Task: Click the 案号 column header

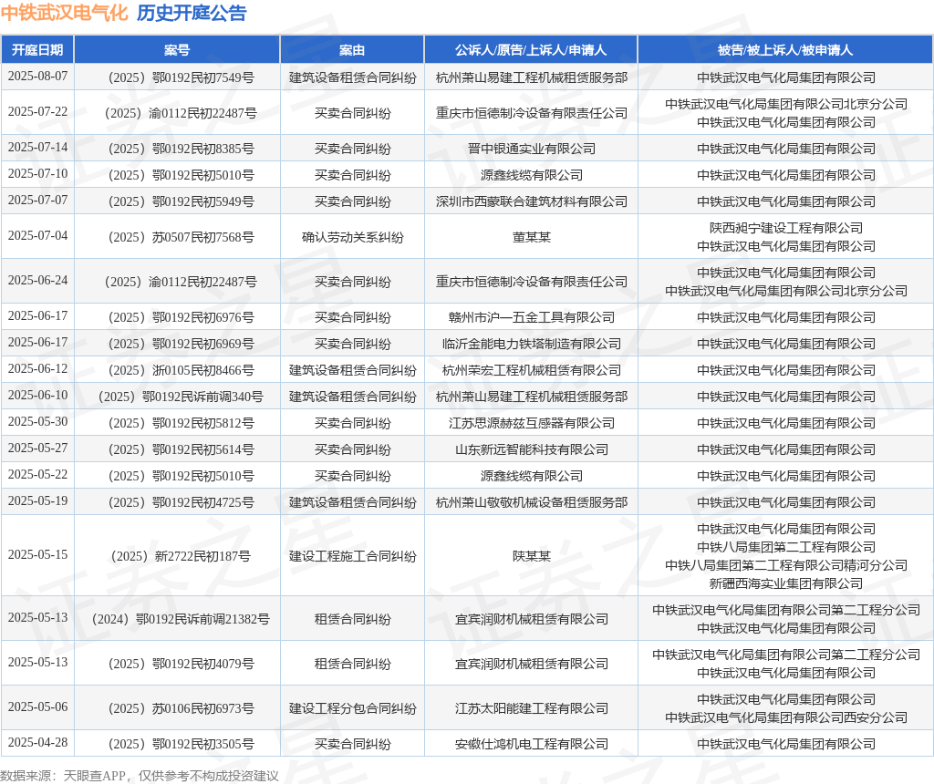Action: [x=177, y=50]
